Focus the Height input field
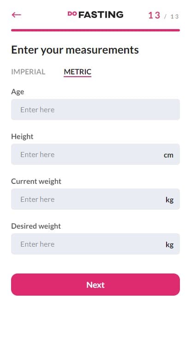191x340 pixels. pos(95,154)
